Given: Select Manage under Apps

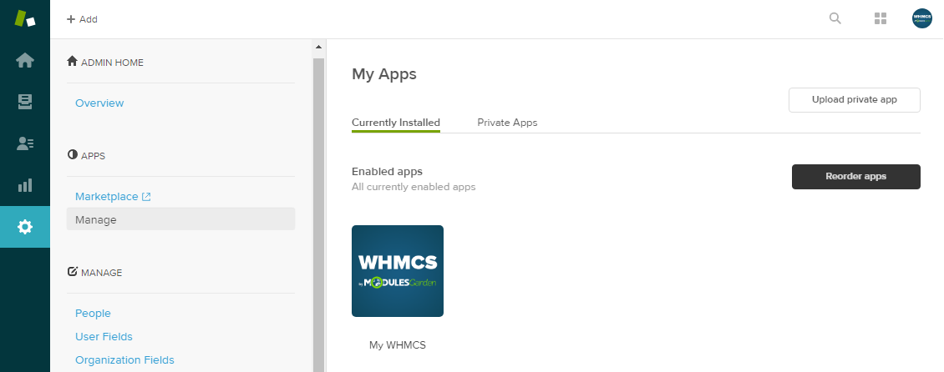Looking at the screenshot, I should (x=180, y=220).
